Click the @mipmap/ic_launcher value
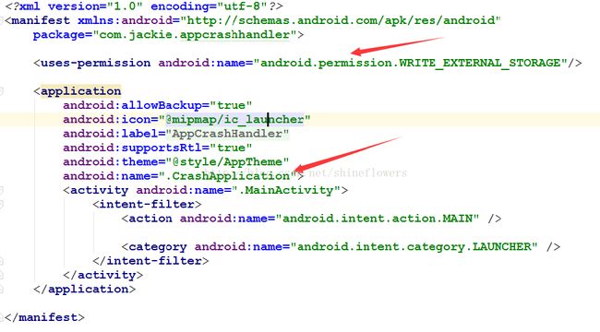 pyautogui.click(x=234, y=119)
